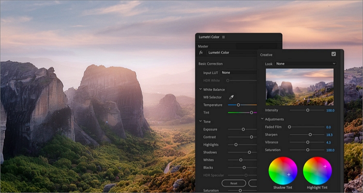Open the Input LUT dropdown

pyautogui.click(x=239, y=72)
